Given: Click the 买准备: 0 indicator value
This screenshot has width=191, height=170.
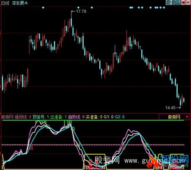Looking at the screenshot, I should [x=94, y=117].
